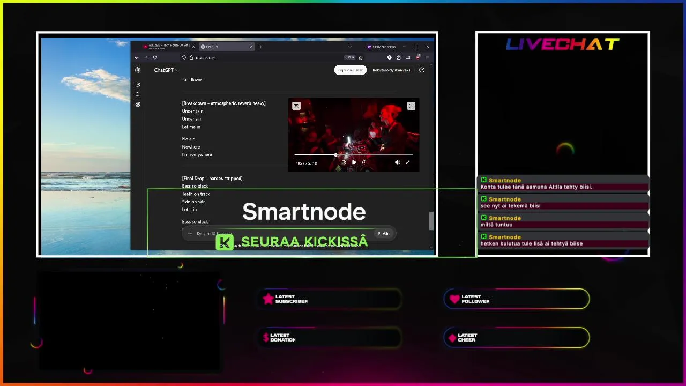The width and height of the screenshot is (686, 386).
Task: Click chat message "hetken kulutua tule lisä"
Action: 531,243
